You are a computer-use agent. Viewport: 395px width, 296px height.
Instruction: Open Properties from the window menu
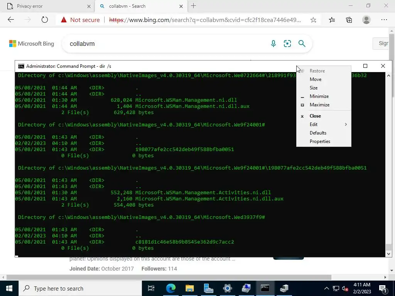(324, 141)
